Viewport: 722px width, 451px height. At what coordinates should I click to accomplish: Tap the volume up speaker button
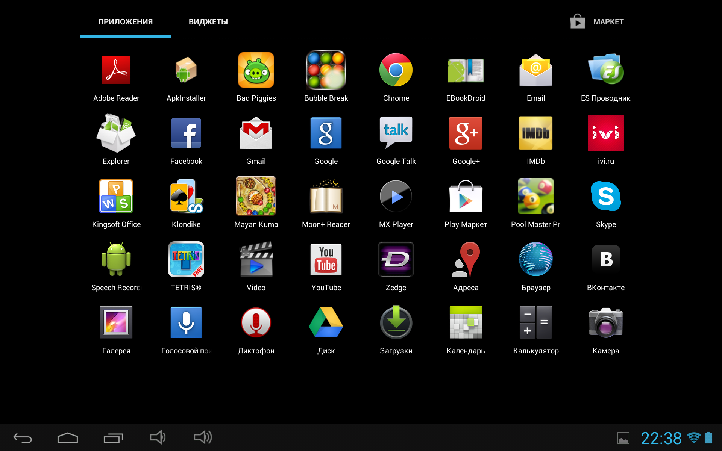point(203,437)
